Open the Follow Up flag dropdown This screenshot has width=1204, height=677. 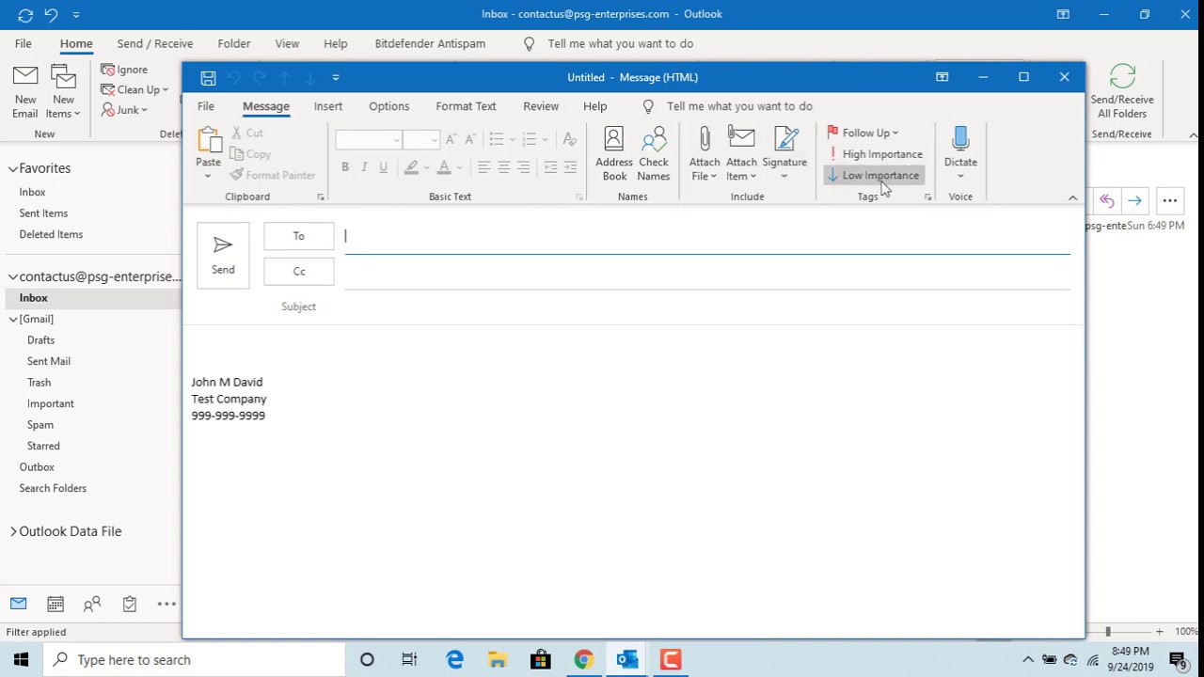click(863, 133)
